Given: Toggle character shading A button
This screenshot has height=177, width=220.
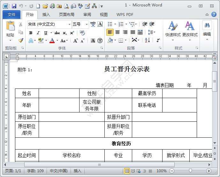Looking at the screenshot, I should (93, 41).
